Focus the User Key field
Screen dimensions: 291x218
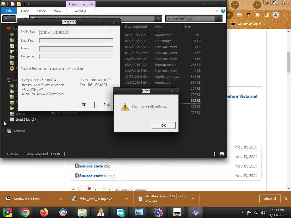pyautogui.click(x=76, y=41)
